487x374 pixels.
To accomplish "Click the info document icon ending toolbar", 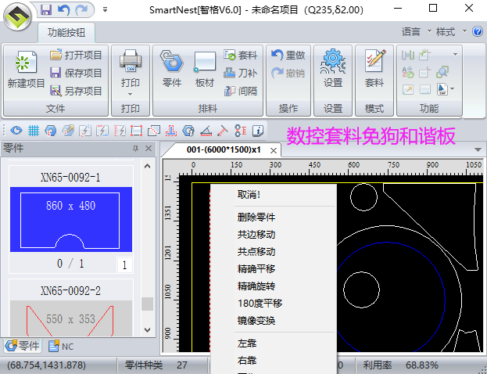I will tap(257, 131).
